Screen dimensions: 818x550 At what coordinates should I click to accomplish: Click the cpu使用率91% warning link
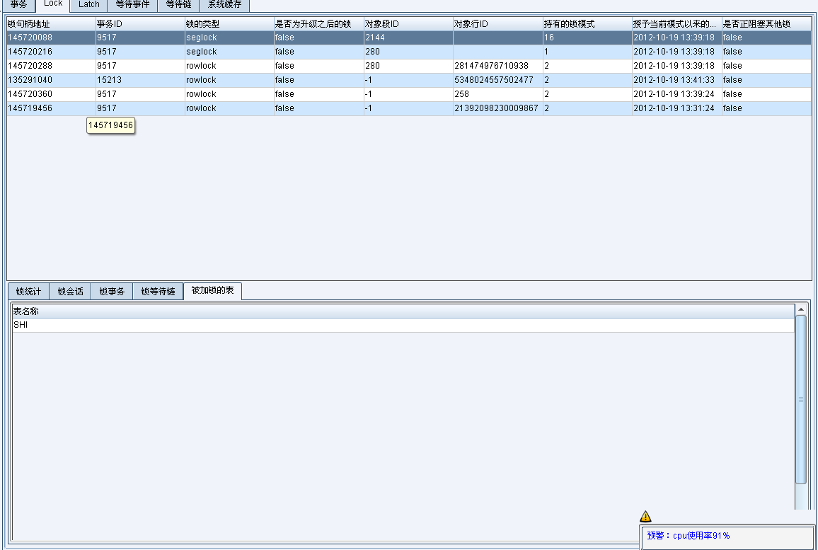tap(701, 536)
